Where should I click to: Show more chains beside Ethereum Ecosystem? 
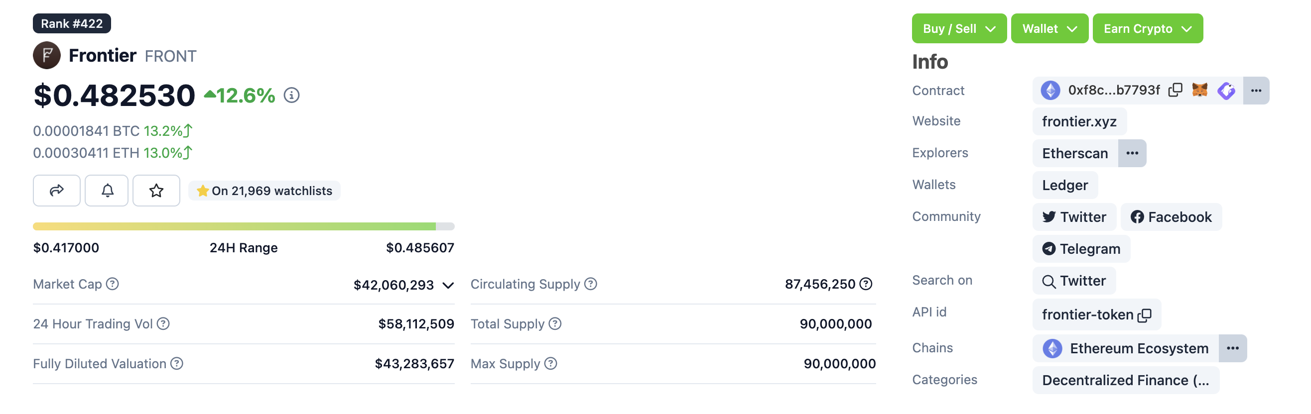[x=1232, y=348]
